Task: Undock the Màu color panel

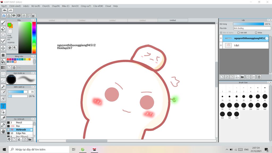Action: (32, 20)
